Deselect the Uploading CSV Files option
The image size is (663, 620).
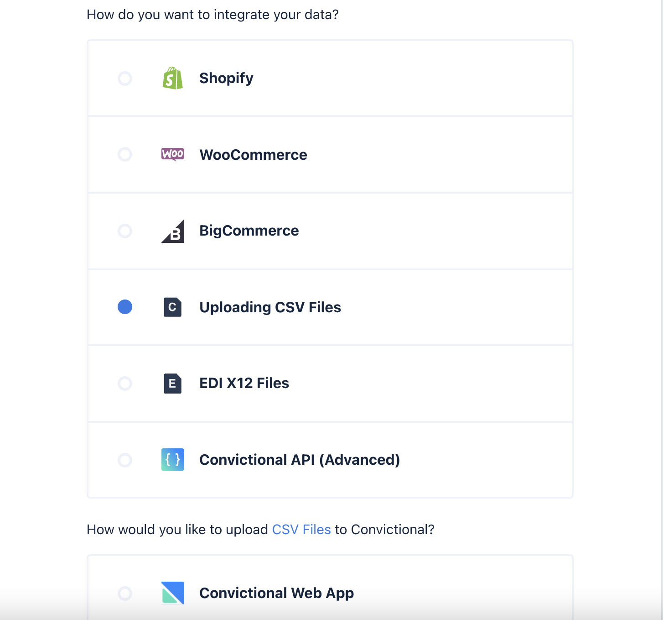click(x=124, y=307)
